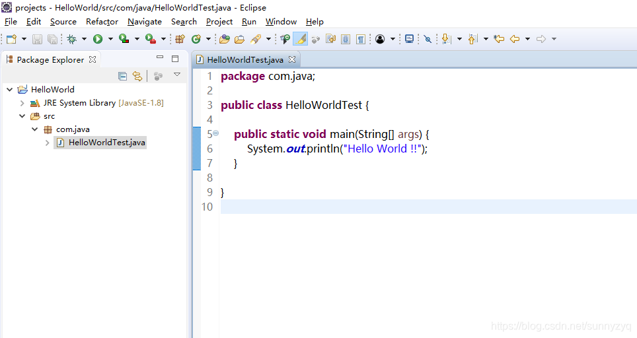The height and width of the screenshot is (338, 637).
Task: Collapse the src folder node
Action: (22, 116)
